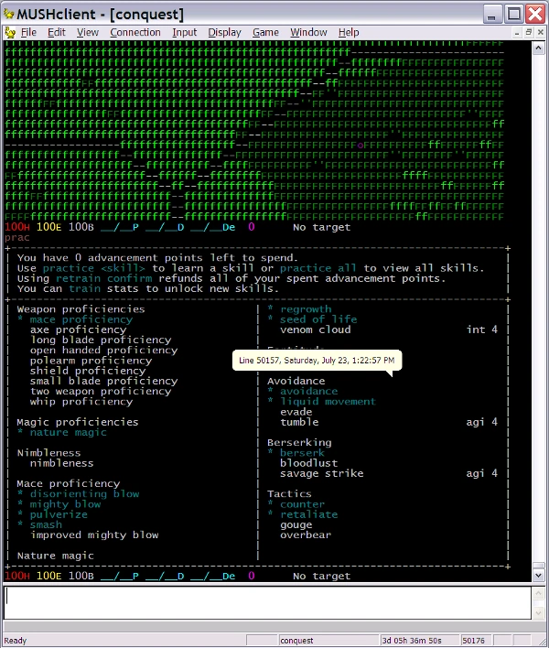Click the output scrollbar thumb
This screenshot has width=549, height=648.
click(x=538, y=566)
